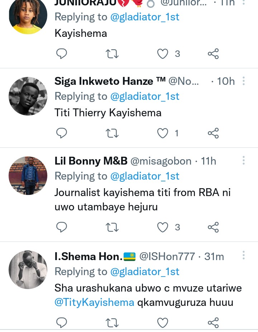Like Siga Inkweto Hanze's tweet
The height and width of the screenshot is (332, 258).
tap(163, 133)
